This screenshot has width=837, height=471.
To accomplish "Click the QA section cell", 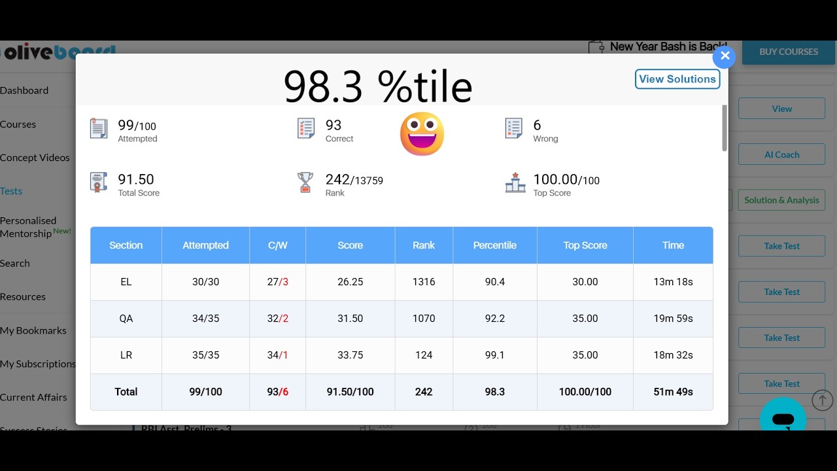I will (126, 319).
